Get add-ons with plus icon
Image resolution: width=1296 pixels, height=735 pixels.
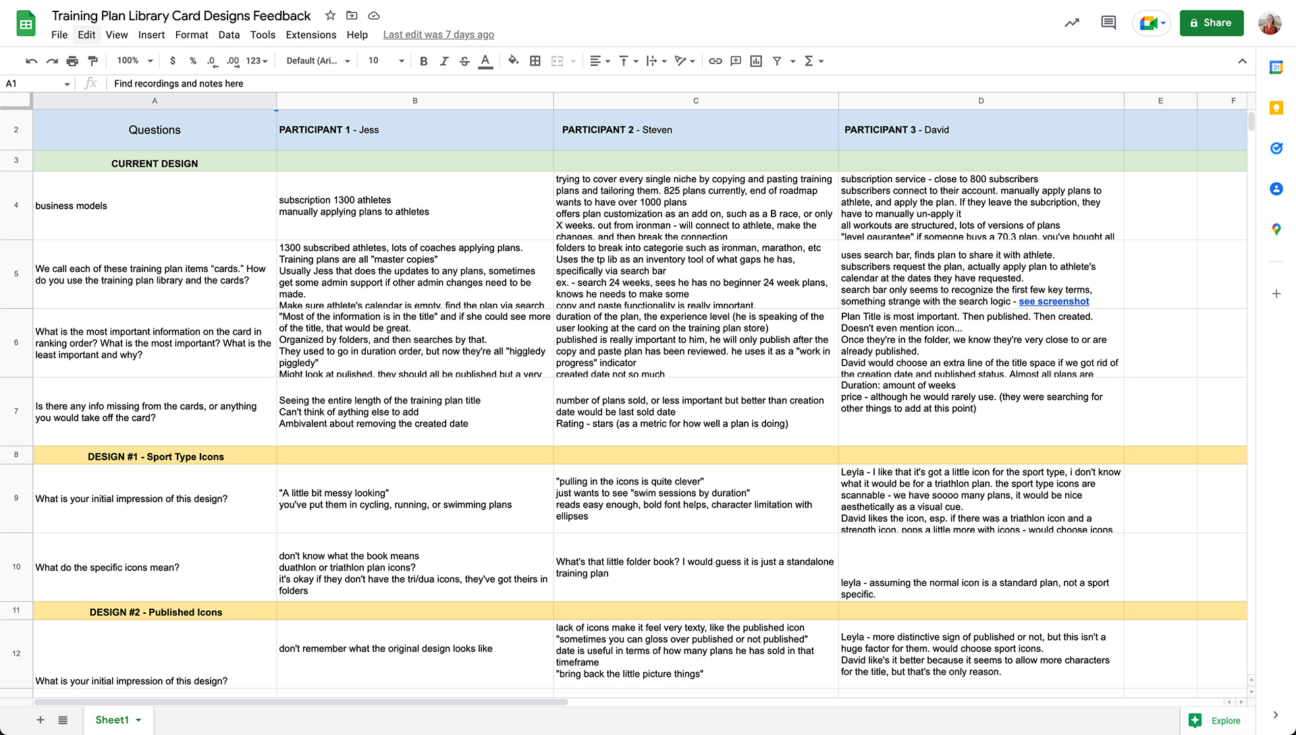[1276, 294]
